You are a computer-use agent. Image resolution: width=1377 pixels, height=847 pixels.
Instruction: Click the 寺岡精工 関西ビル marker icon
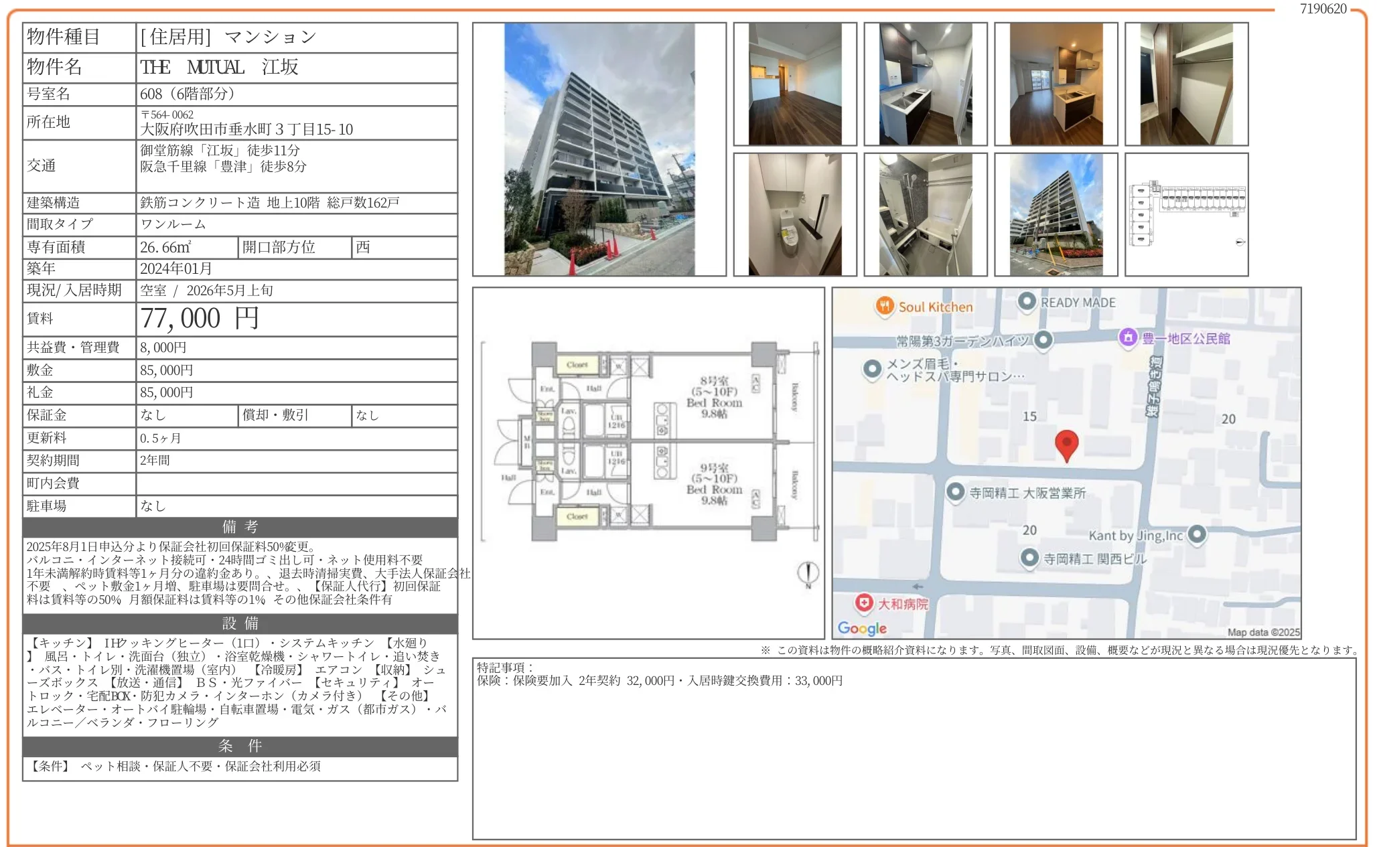tap(1029, 557)
